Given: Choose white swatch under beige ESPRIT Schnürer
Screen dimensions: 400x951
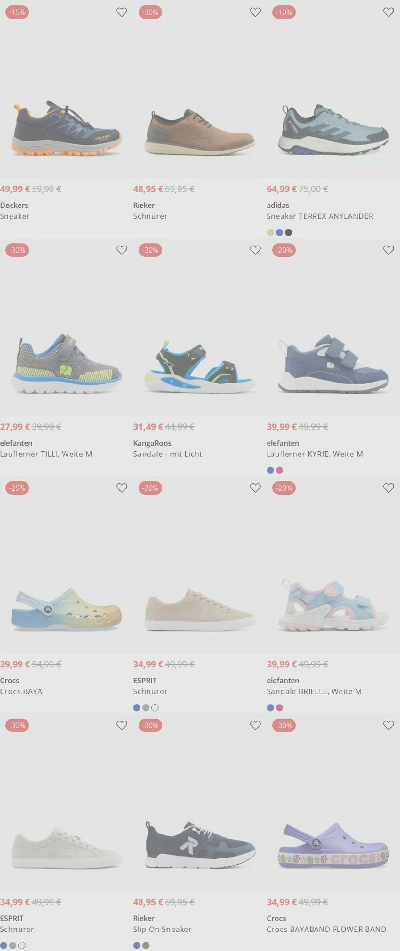Looking at the screenshot, I should click(x=155, y=707).
